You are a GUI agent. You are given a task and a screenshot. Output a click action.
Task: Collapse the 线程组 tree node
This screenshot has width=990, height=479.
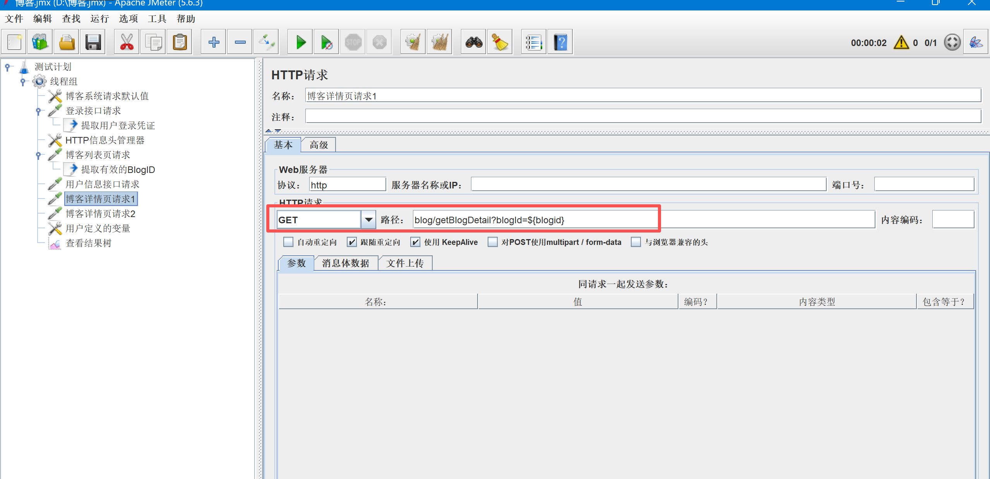(23, 82)
